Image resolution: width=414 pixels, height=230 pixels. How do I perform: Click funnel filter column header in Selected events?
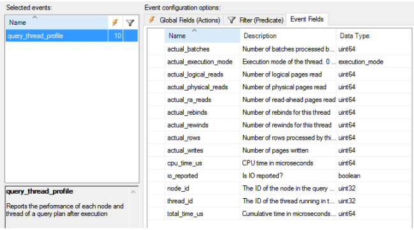pos(130,23)
